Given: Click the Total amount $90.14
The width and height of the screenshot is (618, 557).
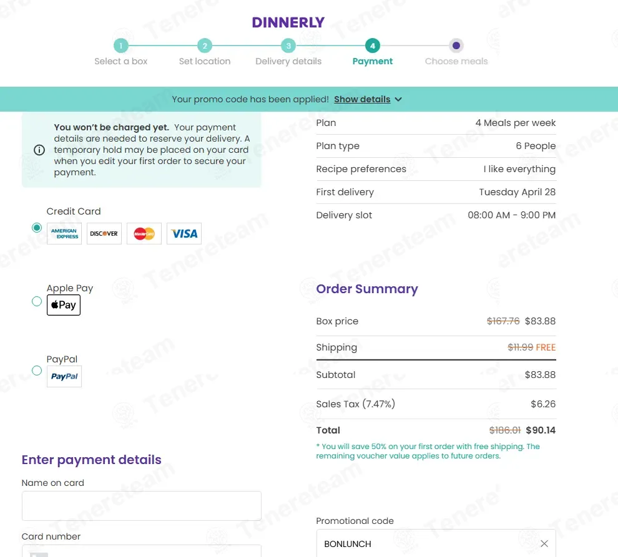Looking at the screenshot, I should pos(541,430).
